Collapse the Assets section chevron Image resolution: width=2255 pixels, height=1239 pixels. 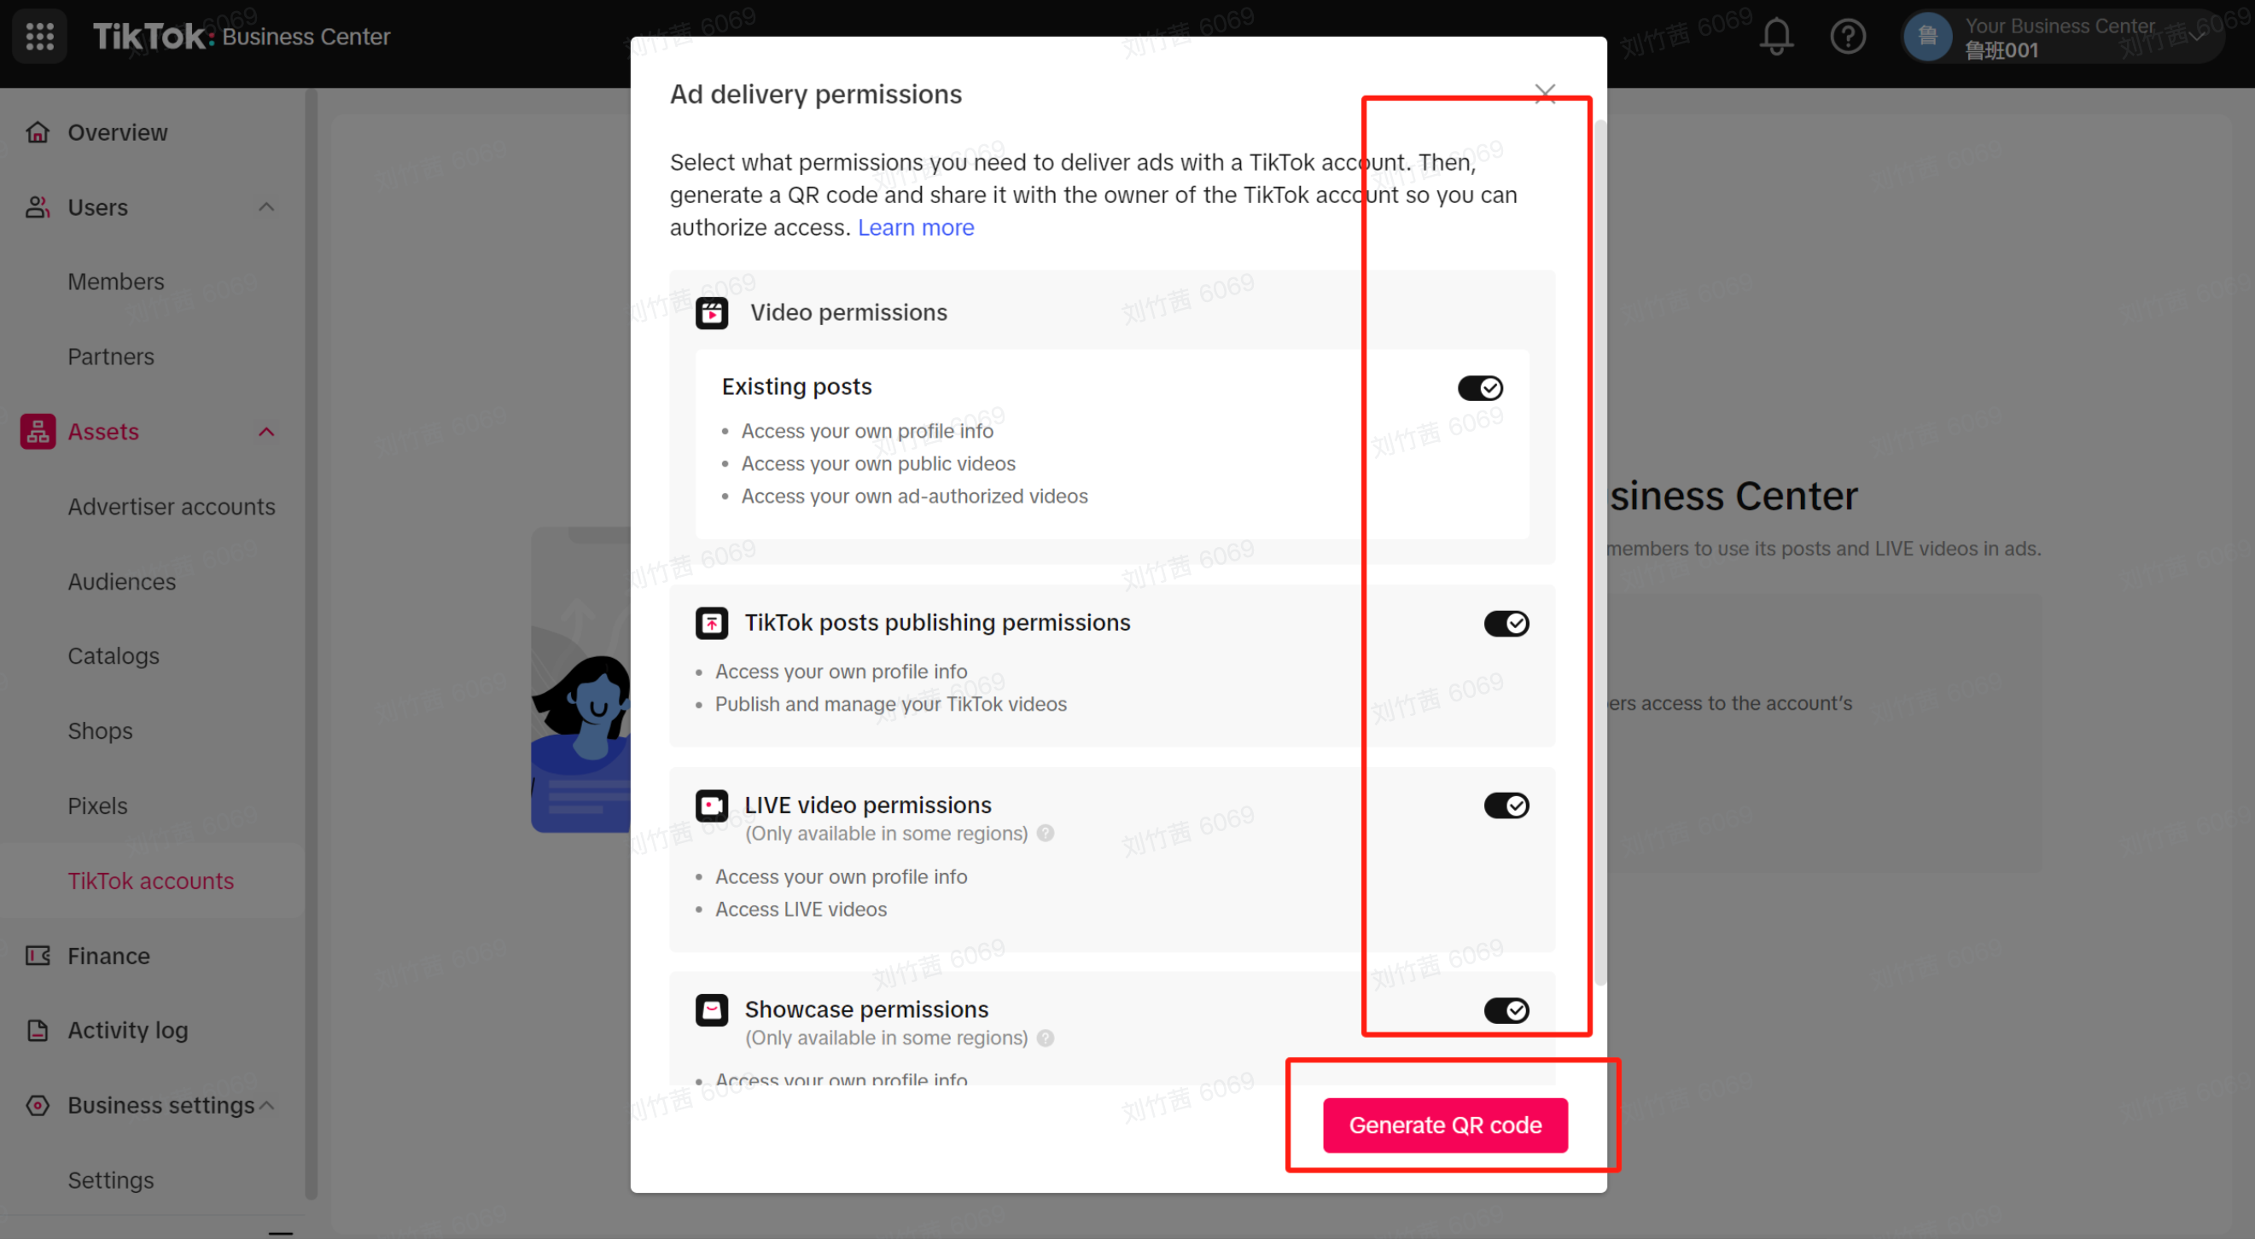tap(267, 433)
